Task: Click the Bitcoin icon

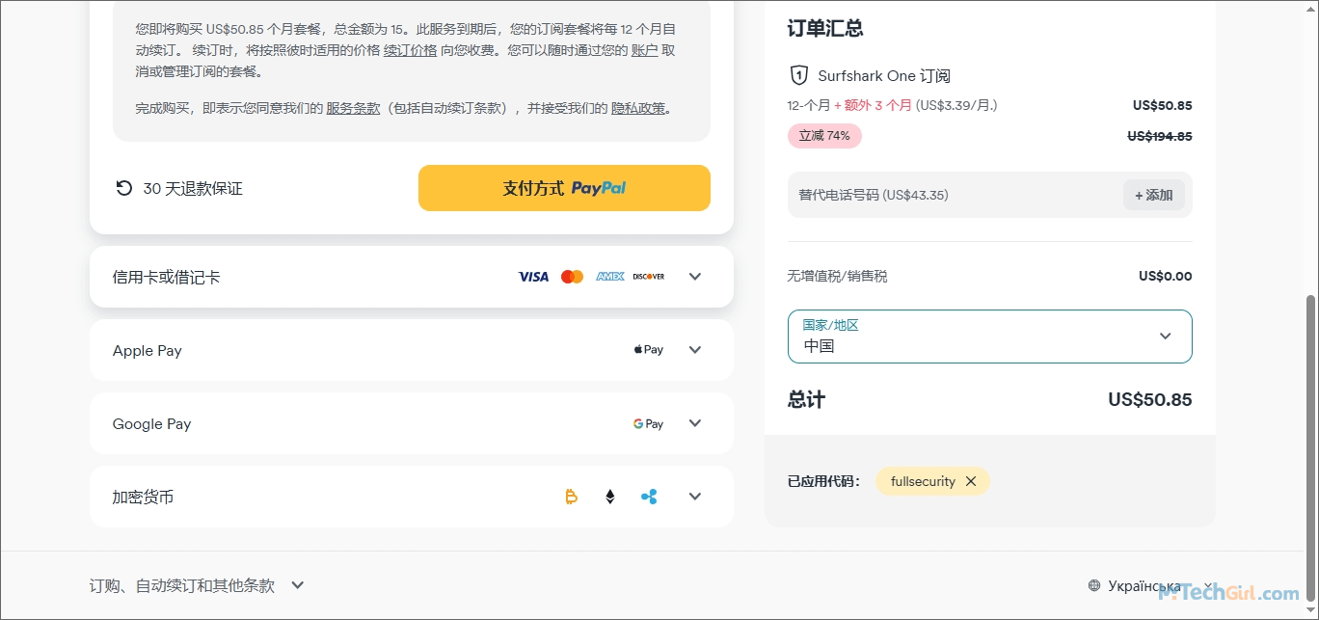Action: tap(571, 497)
